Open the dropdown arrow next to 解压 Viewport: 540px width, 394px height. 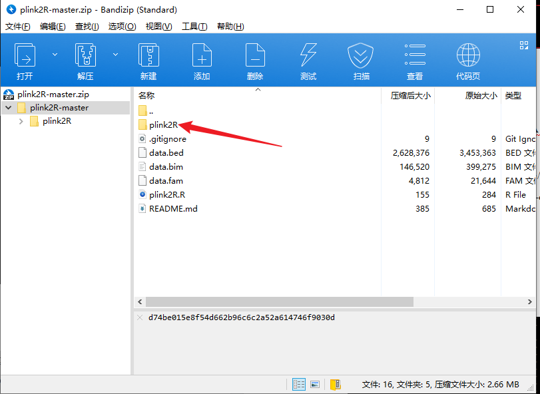click(x=115, y=55)
